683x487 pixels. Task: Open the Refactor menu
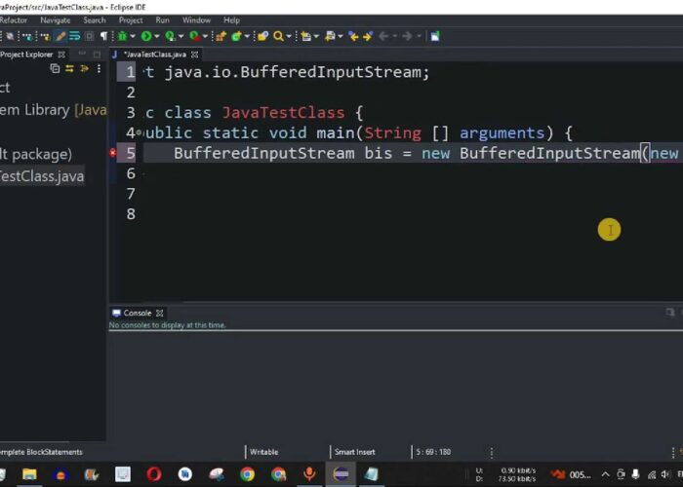[x=13, y=20]
